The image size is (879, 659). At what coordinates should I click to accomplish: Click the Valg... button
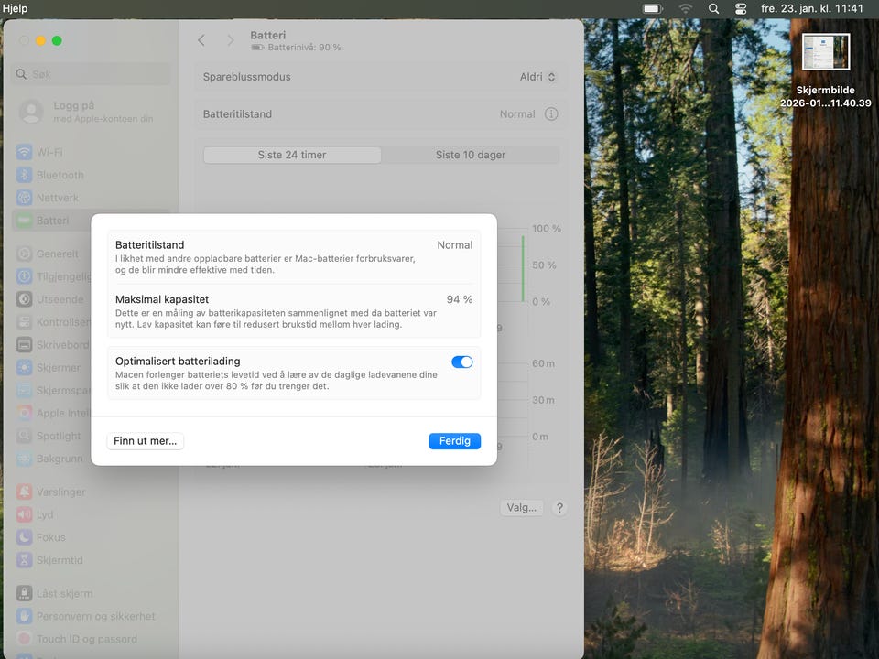(521, 508)
